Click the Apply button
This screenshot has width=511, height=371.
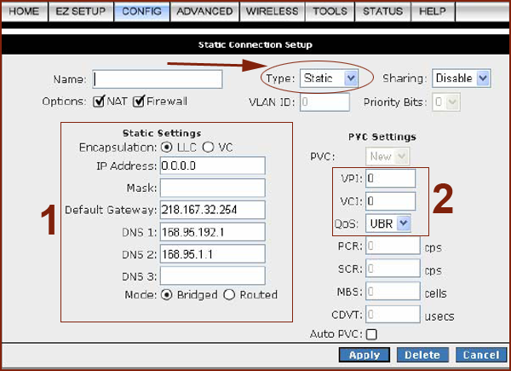pyautogui.click(x=364, y=355)
